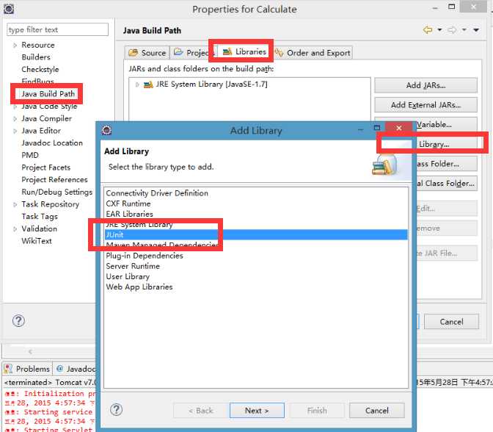Click the Problems view icon
This screenshot has width=493, height=432.
[x=9, y=368]
